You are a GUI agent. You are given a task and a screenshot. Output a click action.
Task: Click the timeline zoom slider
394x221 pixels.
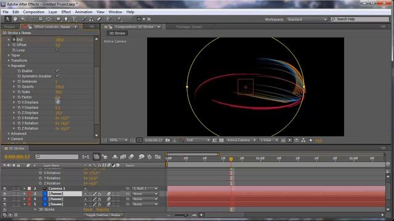(x=181, y=215)
